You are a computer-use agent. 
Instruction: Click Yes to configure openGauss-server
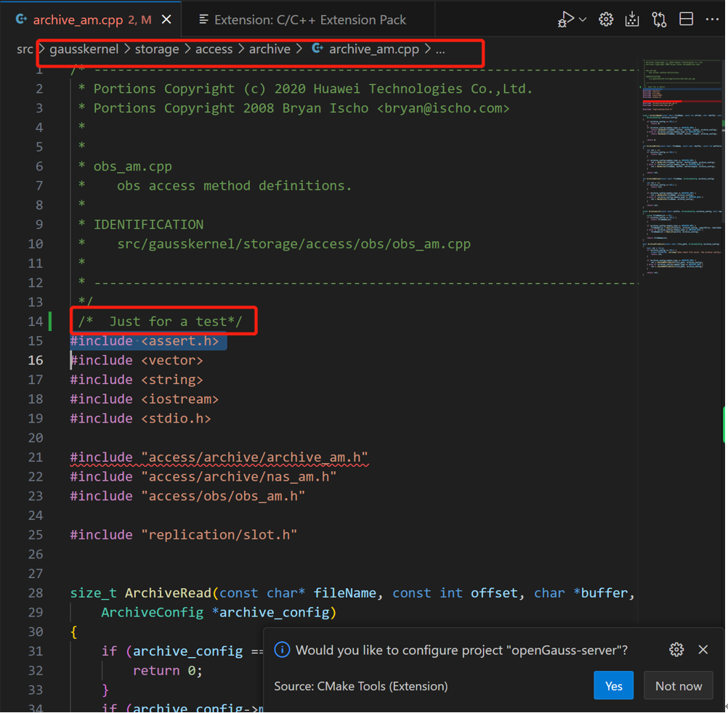614,686
